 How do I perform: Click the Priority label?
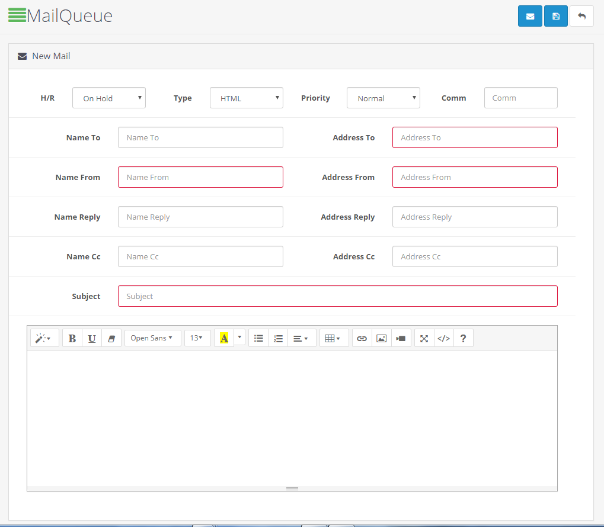point(315,98)
